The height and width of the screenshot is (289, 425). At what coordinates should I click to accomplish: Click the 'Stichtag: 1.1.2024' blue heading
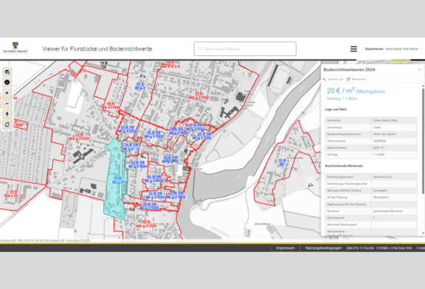click(x=342, y=99)
